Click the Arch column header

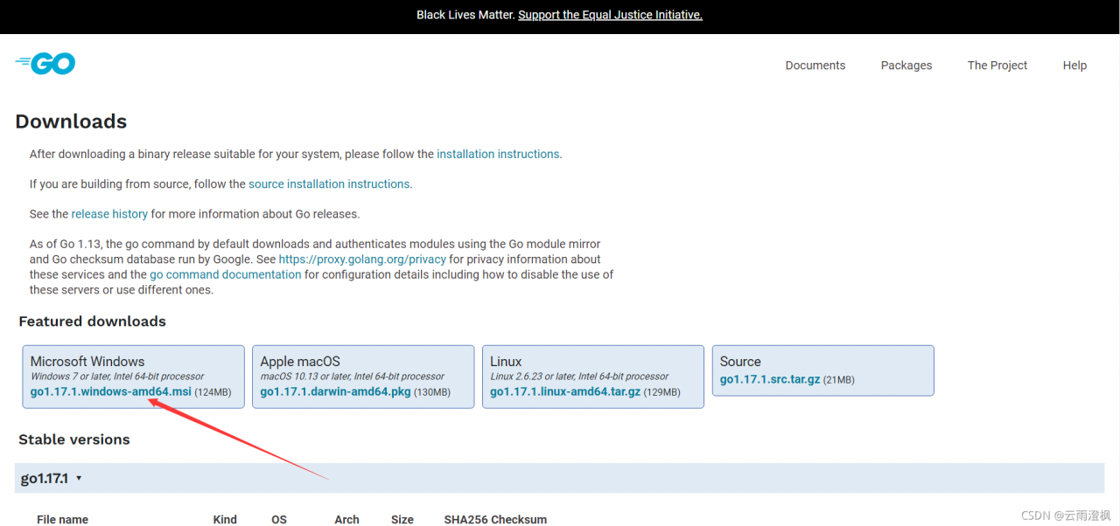click(x=346, y=519)
